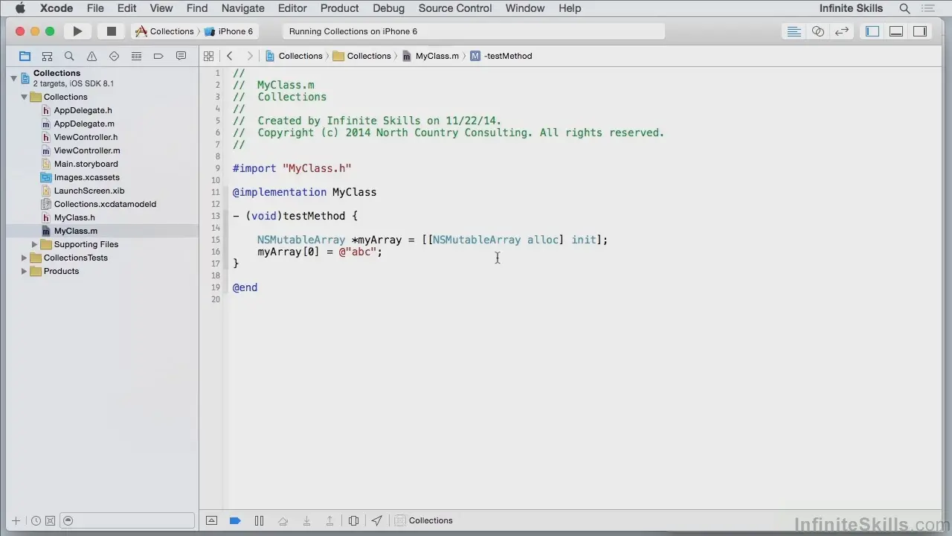Select ViewController.m in the file list
This screenshot has height=536, width=952.
coord(86,150)
